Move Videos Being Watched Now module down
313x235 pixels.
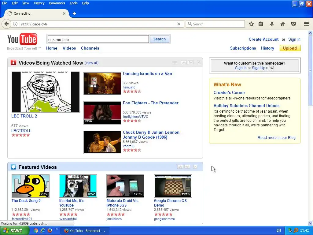pos(191,62)
